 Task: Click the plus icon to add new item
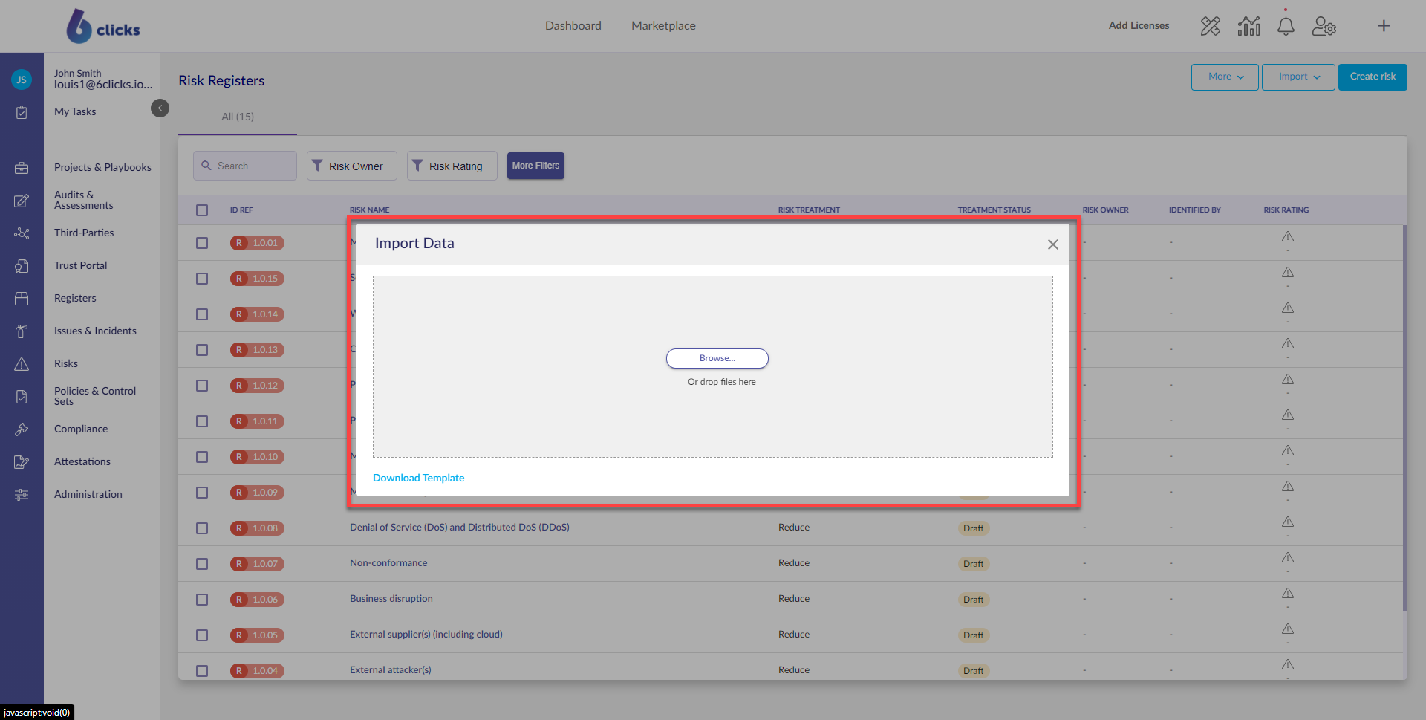pos(1384,25)
